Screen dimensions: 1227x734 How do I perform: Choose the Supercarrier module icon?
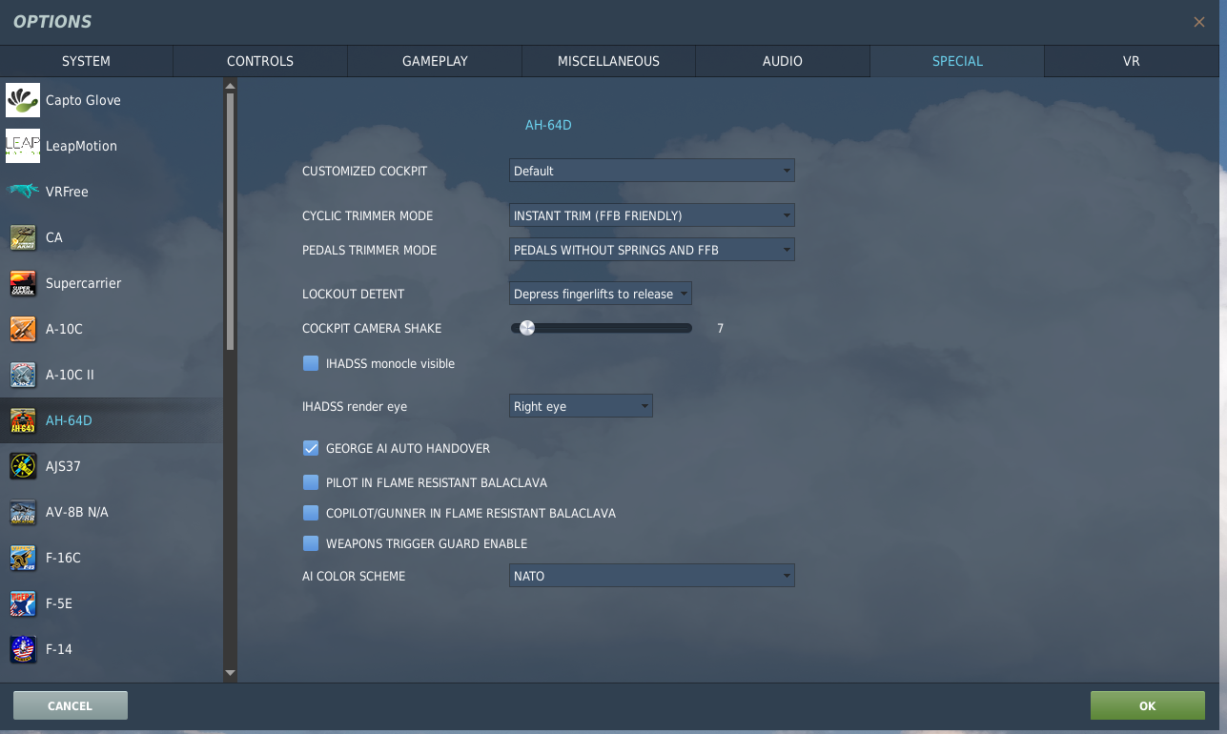(23, 283)
